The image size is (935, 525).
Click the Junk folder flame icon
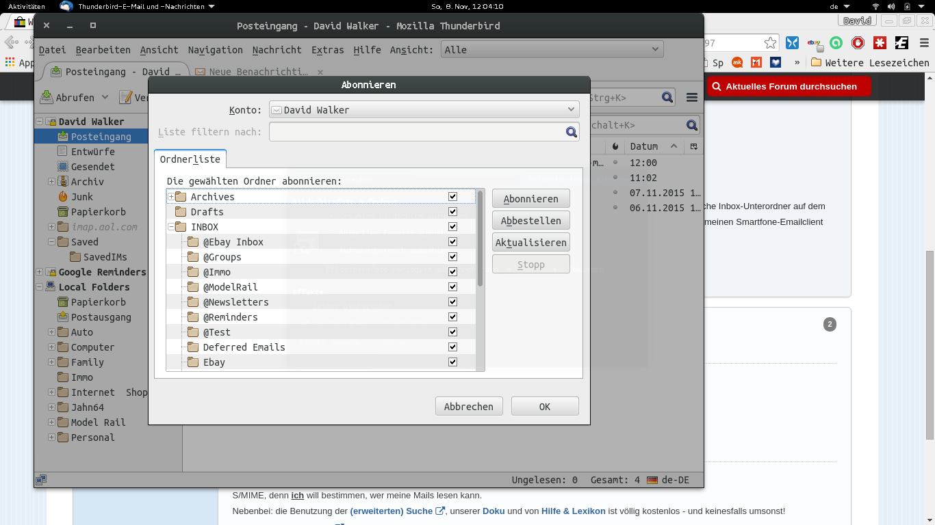[63, 197]
